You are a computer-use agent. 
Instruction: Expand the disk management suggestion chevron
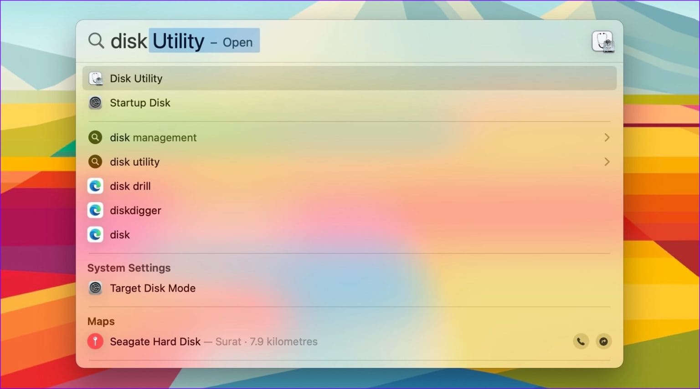[607, 137]
